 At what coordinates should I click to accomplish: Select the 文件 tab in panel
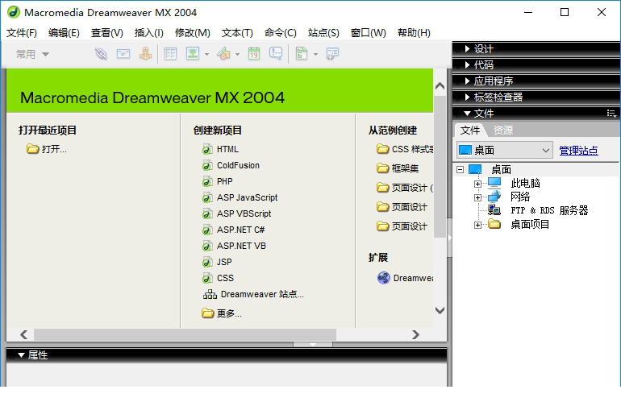[470, 131]
